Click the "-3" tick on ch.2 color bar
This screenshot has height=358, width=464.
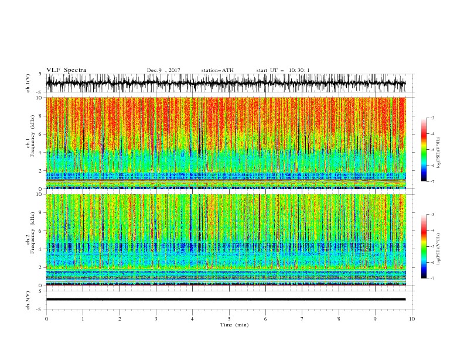pyautogui.click(x=432, y=215)
